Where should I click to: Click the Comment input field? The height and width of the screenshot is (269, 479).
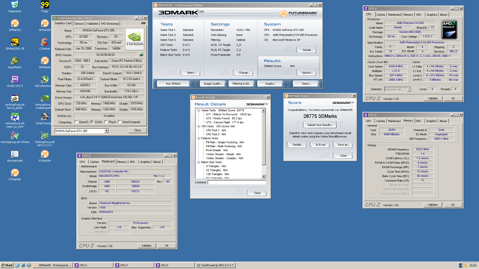pos(237,182)
